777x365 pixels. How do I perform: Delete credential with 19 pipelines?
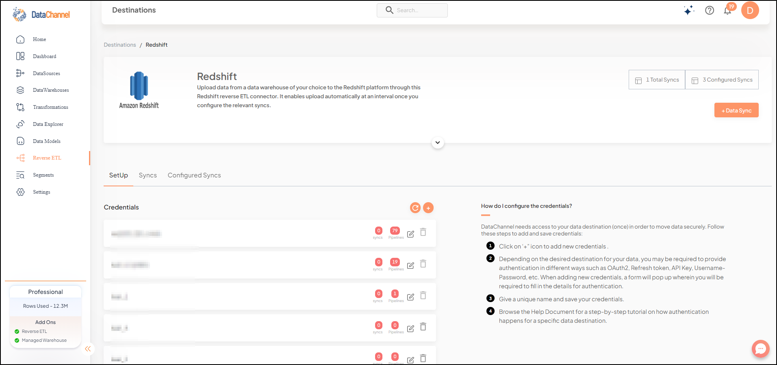[x=423, y=263]
